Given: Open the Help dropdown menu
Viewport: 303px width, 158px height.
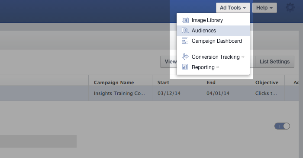Looking at the screenshot, I should coord(264,8).
